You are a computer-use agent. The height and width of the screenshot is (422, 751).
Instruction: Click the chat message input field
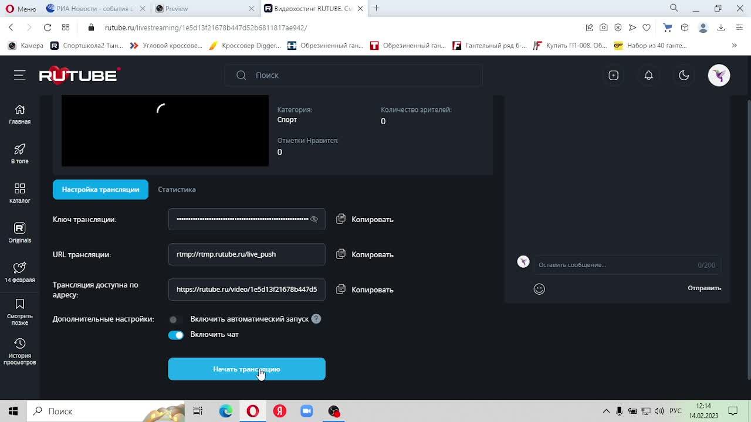coord(627,265)
